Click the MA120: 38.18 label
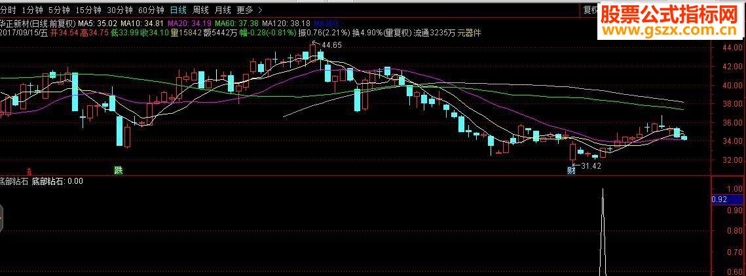 (286, 24)
